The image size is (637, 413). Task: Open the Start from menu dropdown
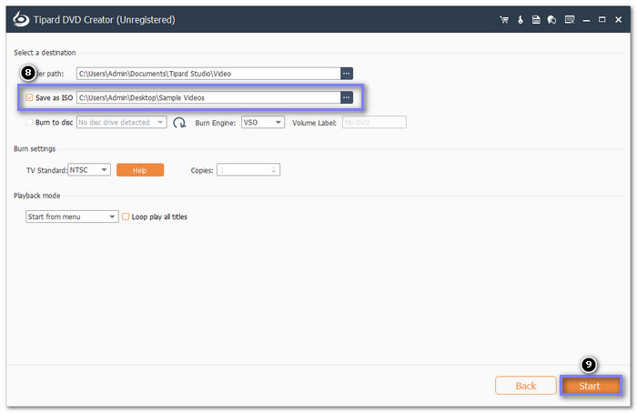(73, 217)
